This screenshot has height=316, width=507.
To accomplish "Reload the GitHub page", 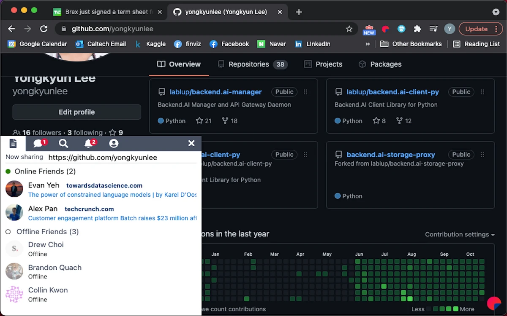I will (x=44, y=29).
